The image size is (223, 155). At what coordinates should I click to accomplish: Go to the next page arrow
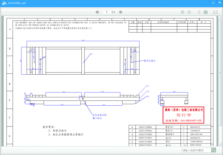(x=121, y=12)
